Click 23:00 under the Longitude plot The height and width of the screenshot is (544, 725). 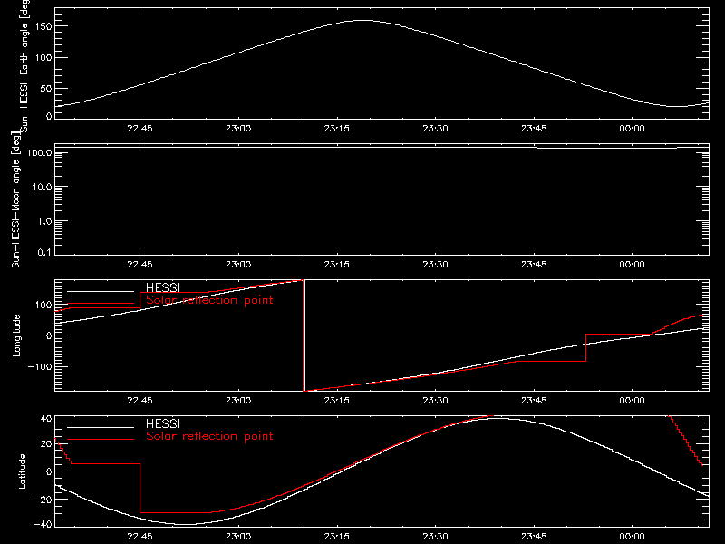pyautogui.click(x=238, y=401)
